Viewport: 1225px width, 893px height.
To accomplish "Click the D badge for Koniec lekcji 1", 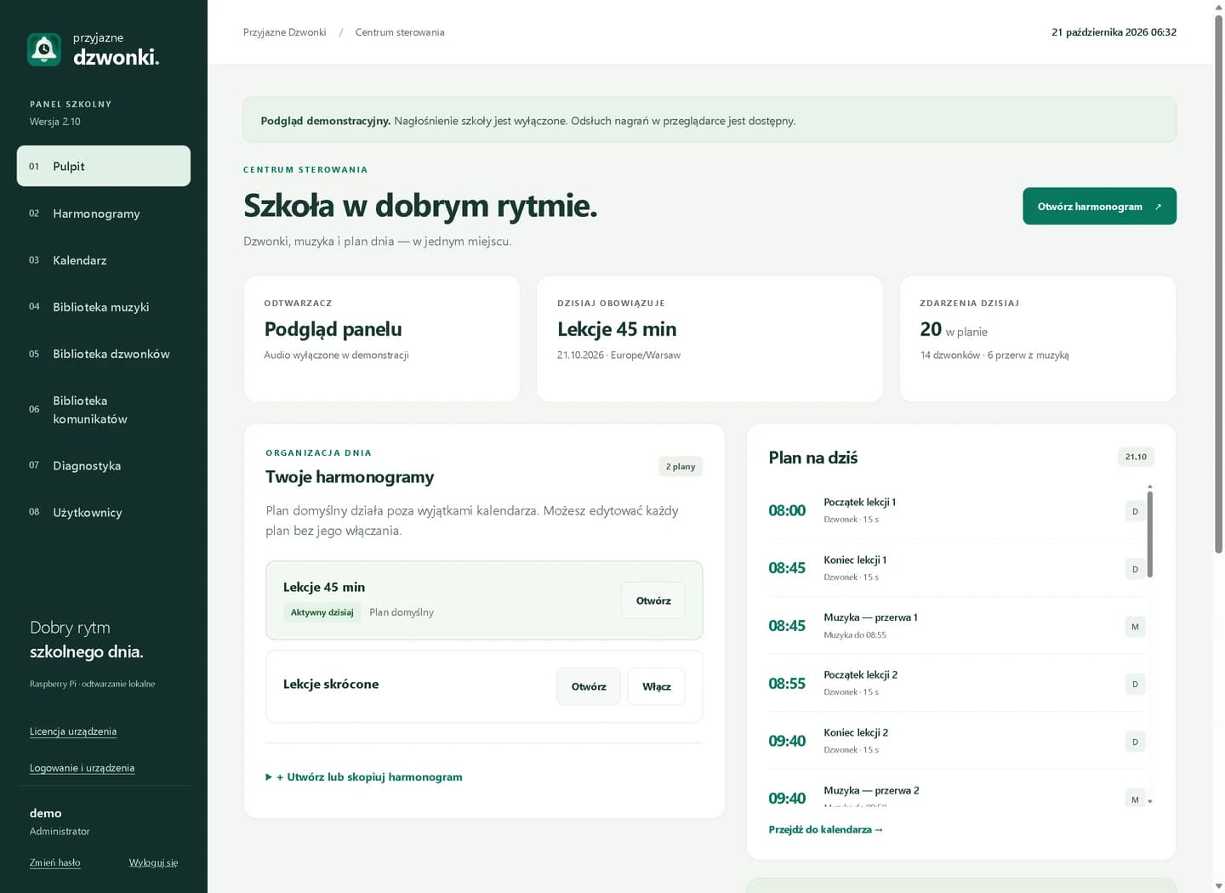I will [1135, 569].
